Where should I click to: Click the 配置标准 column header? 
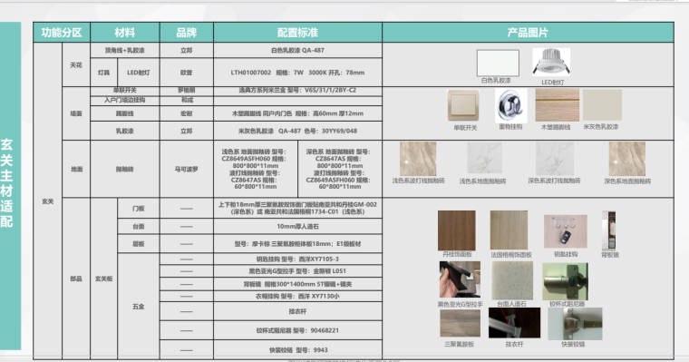pos(297,33)
